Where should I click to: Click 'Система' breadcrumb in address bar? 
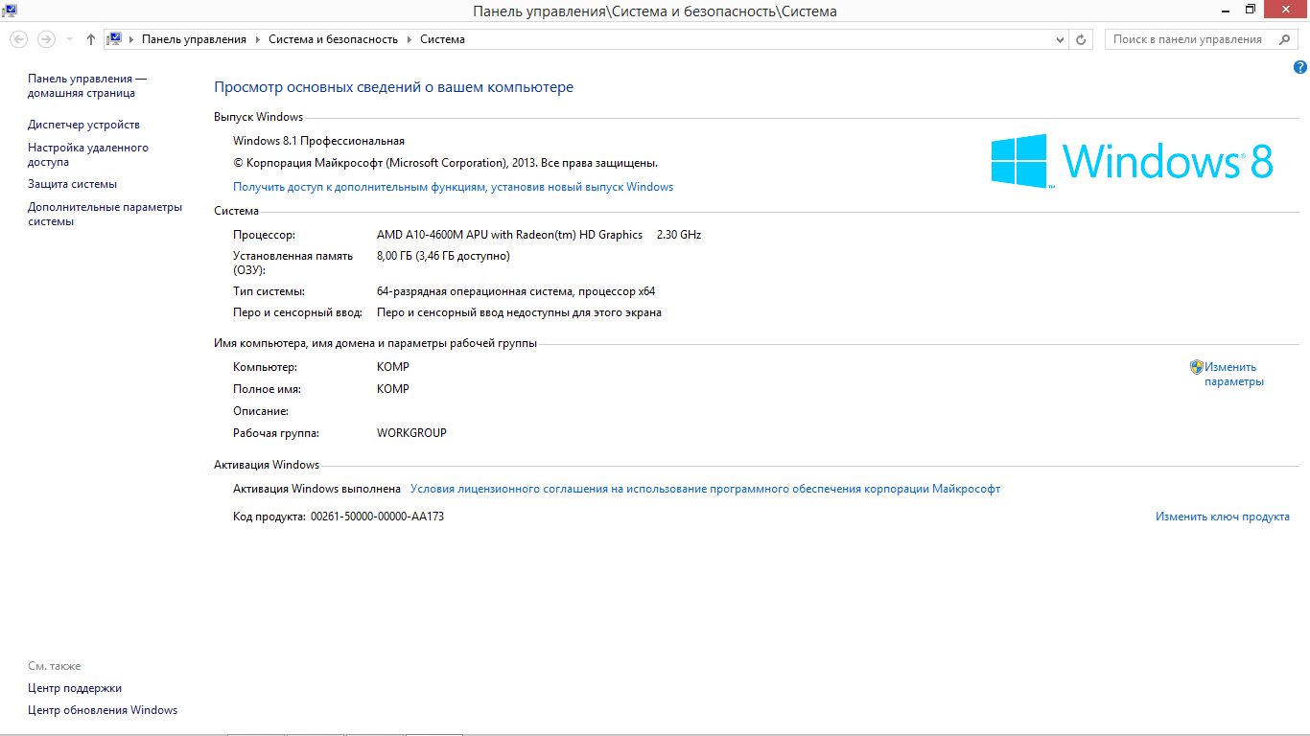(442, 39)
